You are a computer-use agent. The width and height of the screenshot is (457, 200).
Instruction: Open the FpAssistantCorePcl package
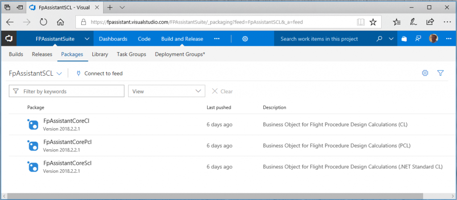pos(67,142)
